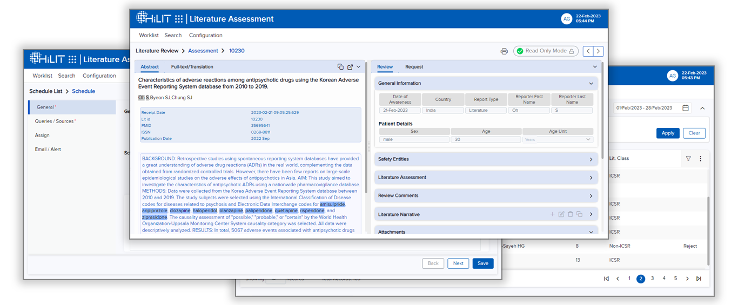Click the blue Save button
The width and height of the screenshot is (738, 305).
(x=482, y=263)
